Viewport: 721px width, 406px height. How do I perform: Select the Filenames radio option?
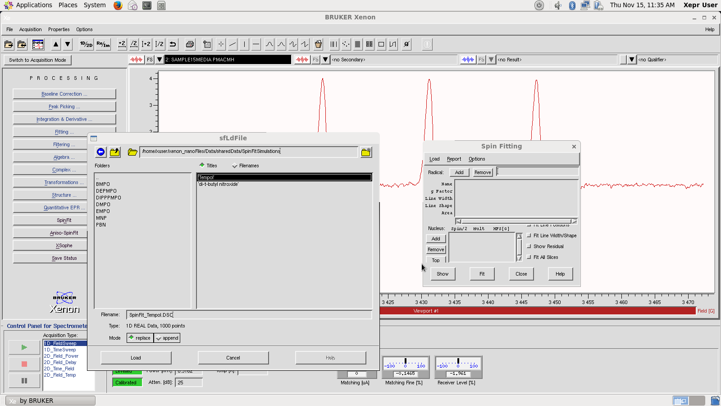(x=235, y=166)
